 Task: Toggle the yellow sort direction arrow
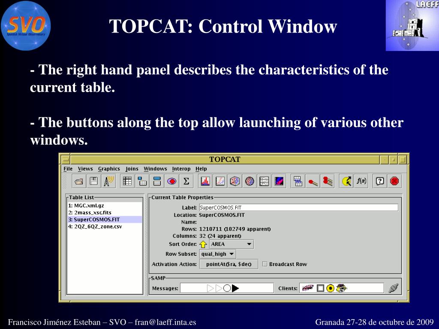click(203, 244)
